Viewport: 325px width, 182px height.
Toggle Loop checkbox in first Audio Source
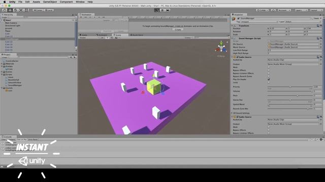pos(269,82)
